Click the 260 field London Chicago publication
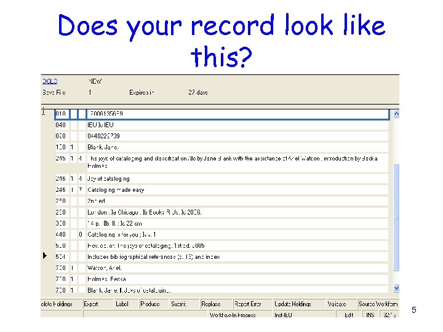 point(237,212)
